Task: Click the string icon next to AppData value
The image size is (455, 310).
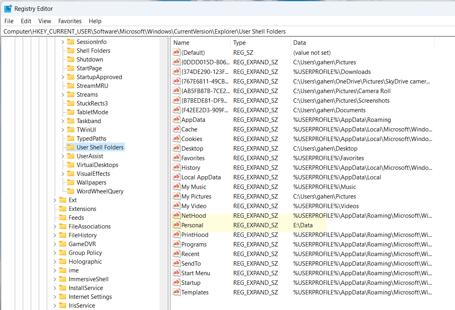Action: 176,119
